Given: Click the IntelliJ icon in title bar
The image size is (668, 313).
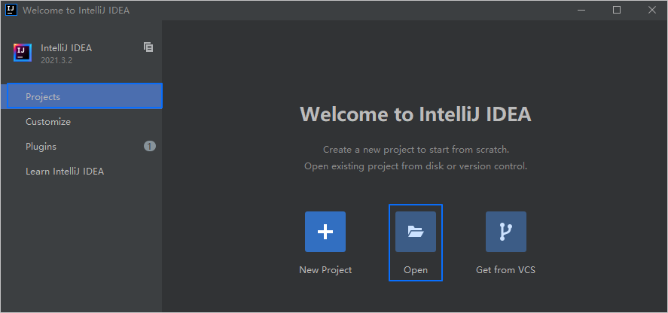Looking at the screenshot, I should [12, 11].
